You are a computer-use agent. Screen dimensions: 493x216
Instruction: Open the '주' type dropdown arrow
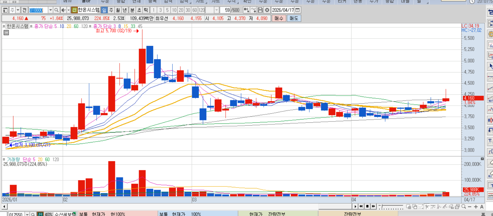point(18,10)
